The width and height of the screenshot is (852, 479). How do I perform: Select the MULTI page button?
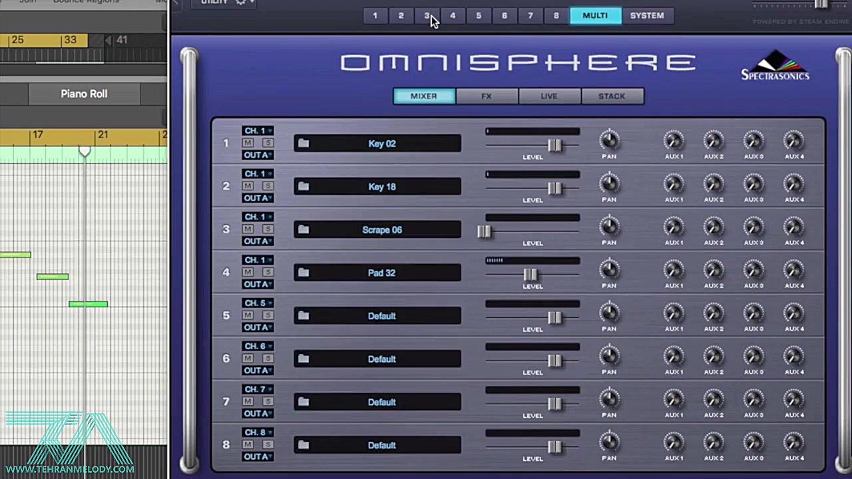(595, 15)
